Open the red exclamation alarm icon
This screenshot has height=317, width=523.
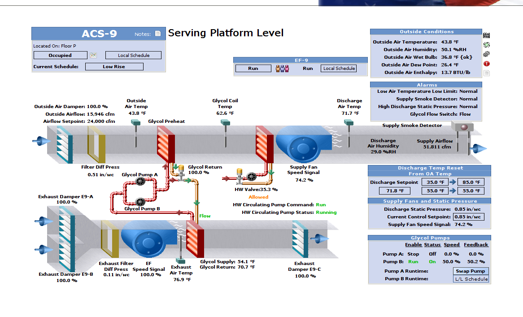(x=486, y=64)
